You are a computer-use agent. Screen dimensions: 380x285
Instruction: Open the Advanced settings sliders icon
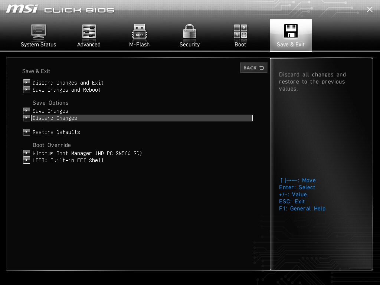(89, 32)
